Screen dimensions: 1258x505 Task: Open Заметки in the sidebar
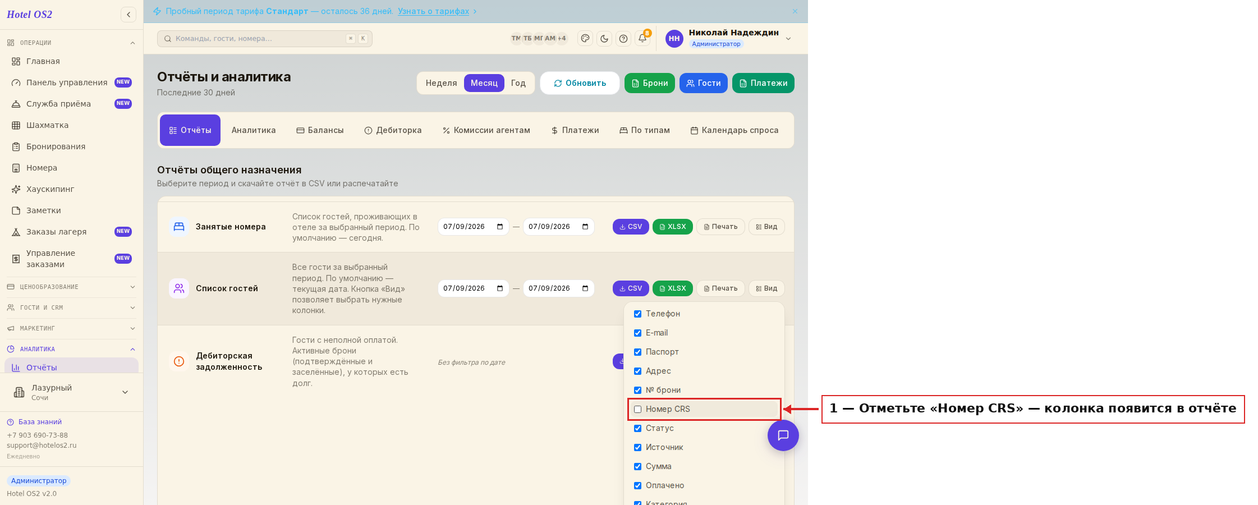point(72,210)
